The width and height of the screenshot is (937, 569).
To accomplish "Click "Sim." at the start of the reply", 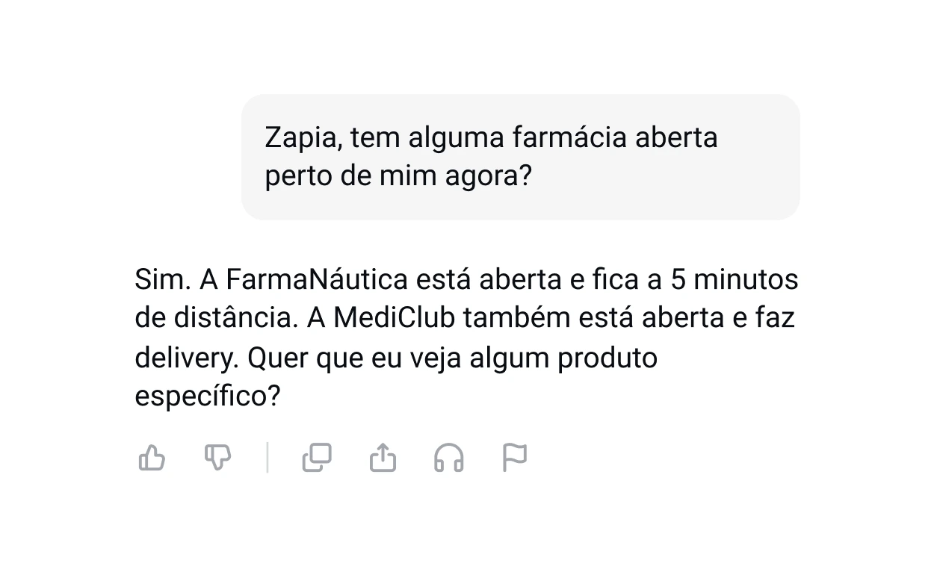I will (162, 279).
